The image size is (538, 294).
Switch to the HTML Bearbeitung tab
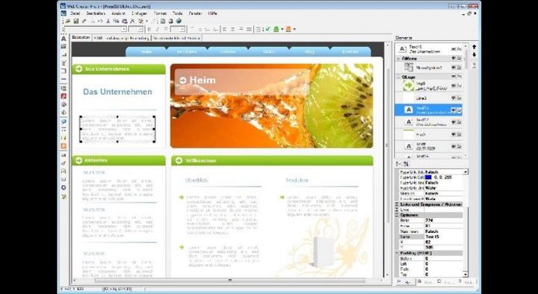coord(122,38)
